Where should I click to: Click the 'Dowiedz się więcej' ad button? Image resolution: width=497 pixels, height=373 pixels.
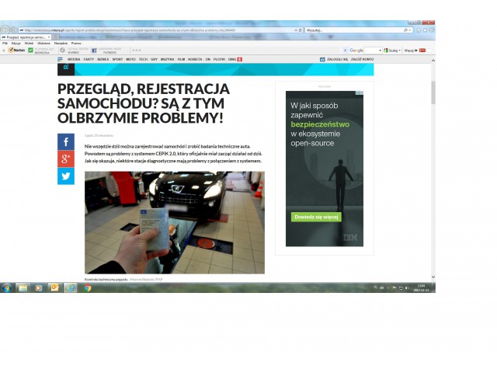(317, 217)
